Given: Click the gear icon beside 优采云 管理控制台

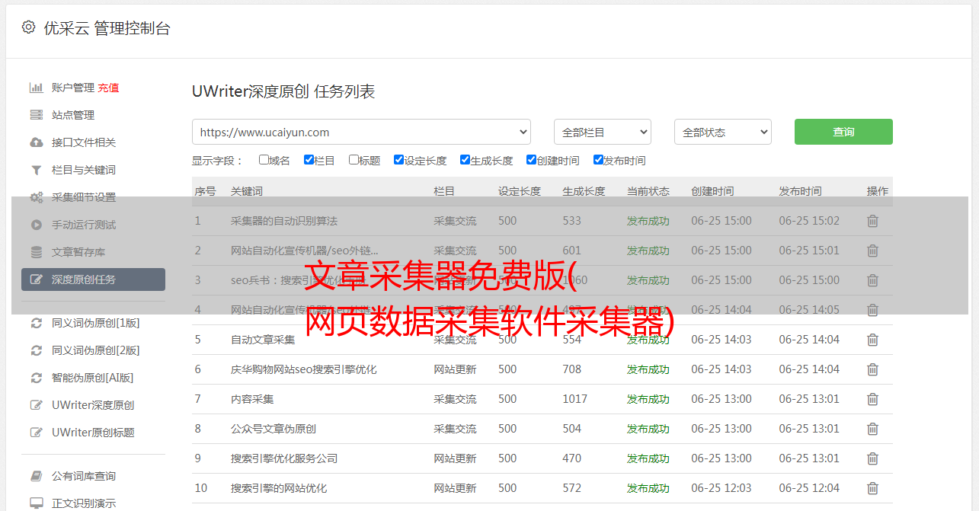Looking at the screenshot, I should [x=28, y=27].
